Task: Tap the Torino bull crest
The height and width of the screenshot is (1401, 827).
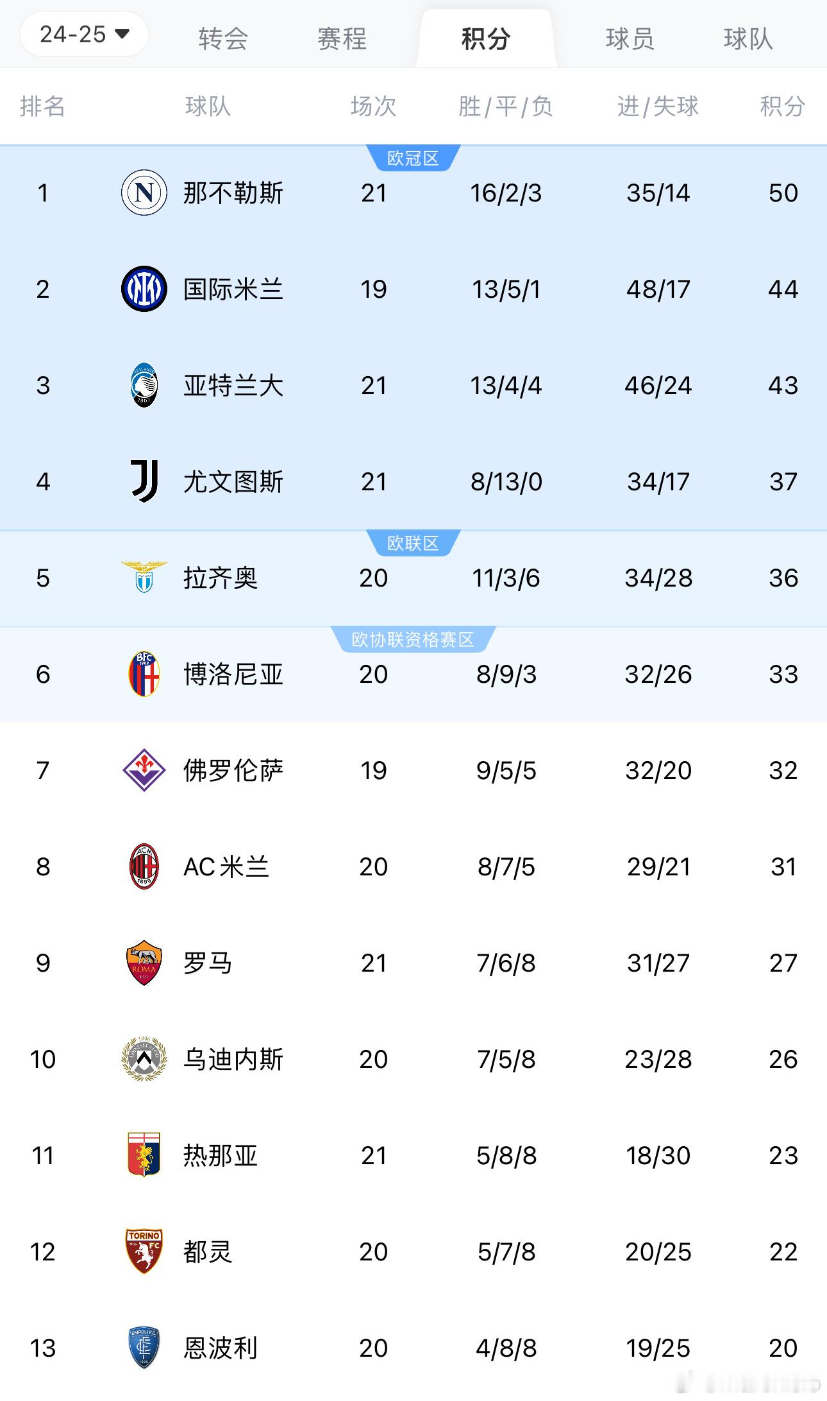Action: click(x=144, y=1251)
